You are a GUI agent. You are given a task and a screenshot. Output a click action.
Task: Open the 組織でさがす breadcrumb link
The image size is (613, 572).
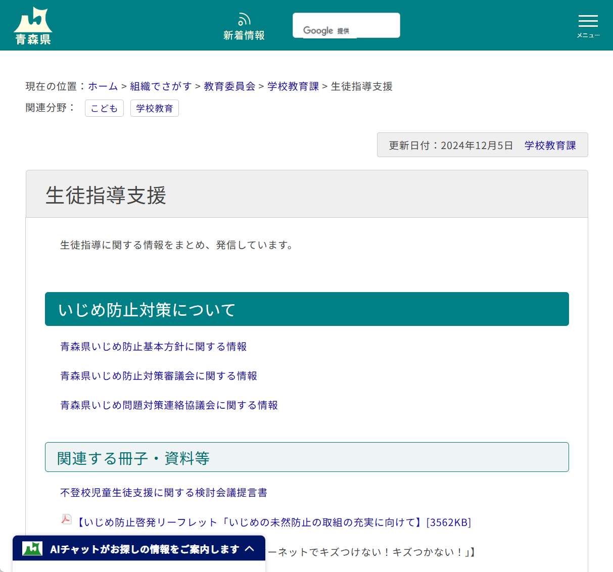(x=160, y=86)
